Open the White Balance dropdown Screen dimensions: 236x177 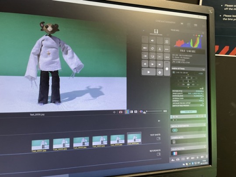click(x=188, y=96)
